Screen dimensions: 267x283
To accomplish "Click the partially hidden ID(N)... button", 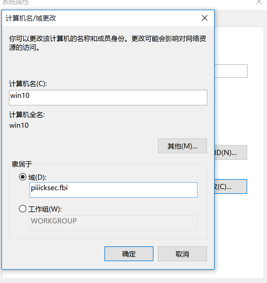I will click(231, 153).
